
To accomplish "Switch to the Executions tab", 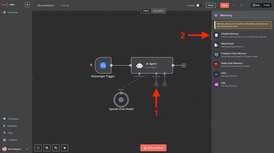I will pyautogui.click(x=158, y=11).
